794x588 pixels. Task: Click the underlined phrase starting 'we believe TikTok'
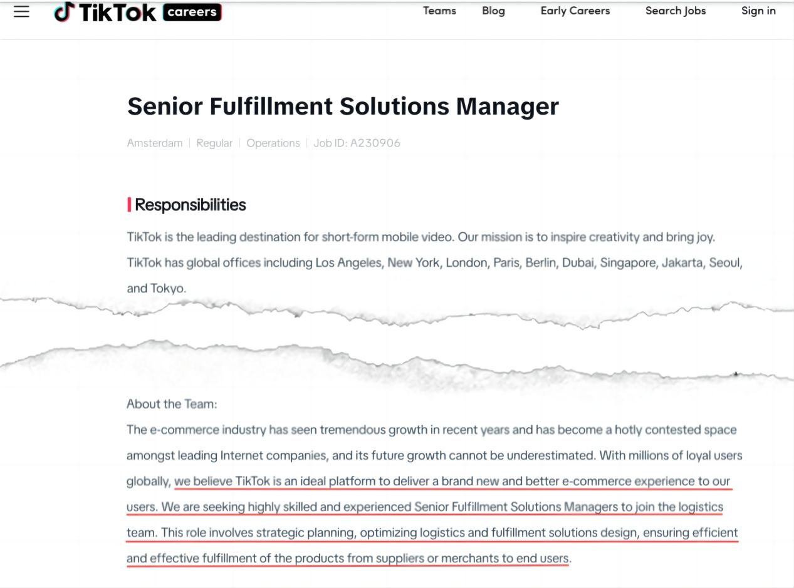click(x=451, y=481)
